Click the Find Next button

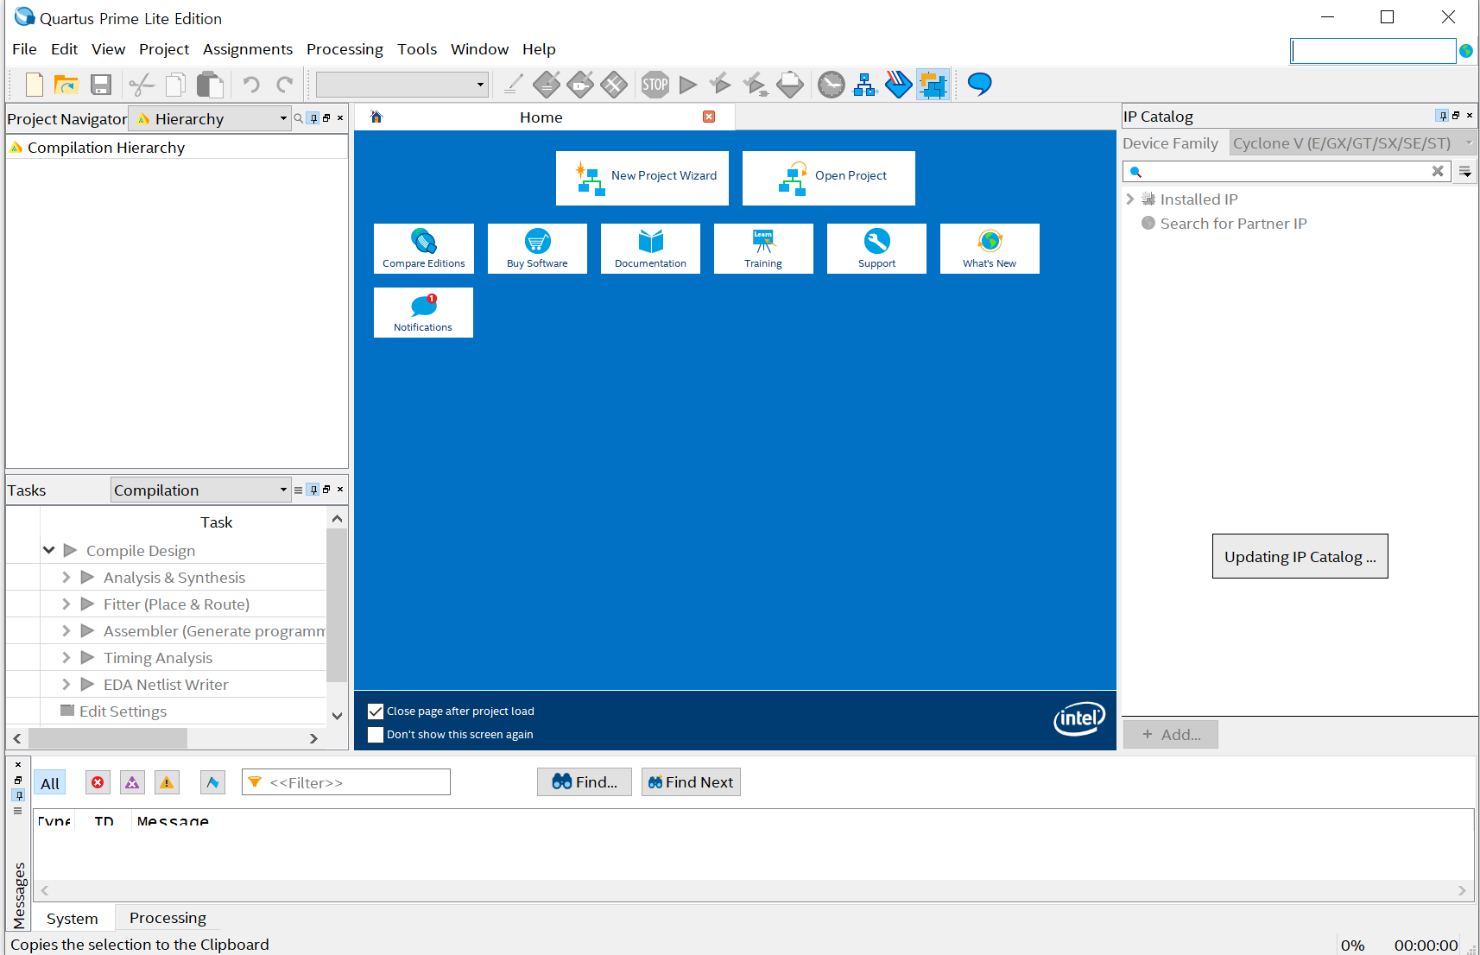[x=691, y=781]
